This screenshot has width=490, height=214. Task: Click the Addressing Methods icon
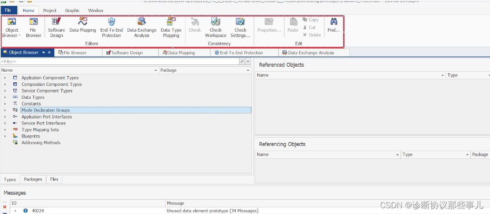click(15, 142)
